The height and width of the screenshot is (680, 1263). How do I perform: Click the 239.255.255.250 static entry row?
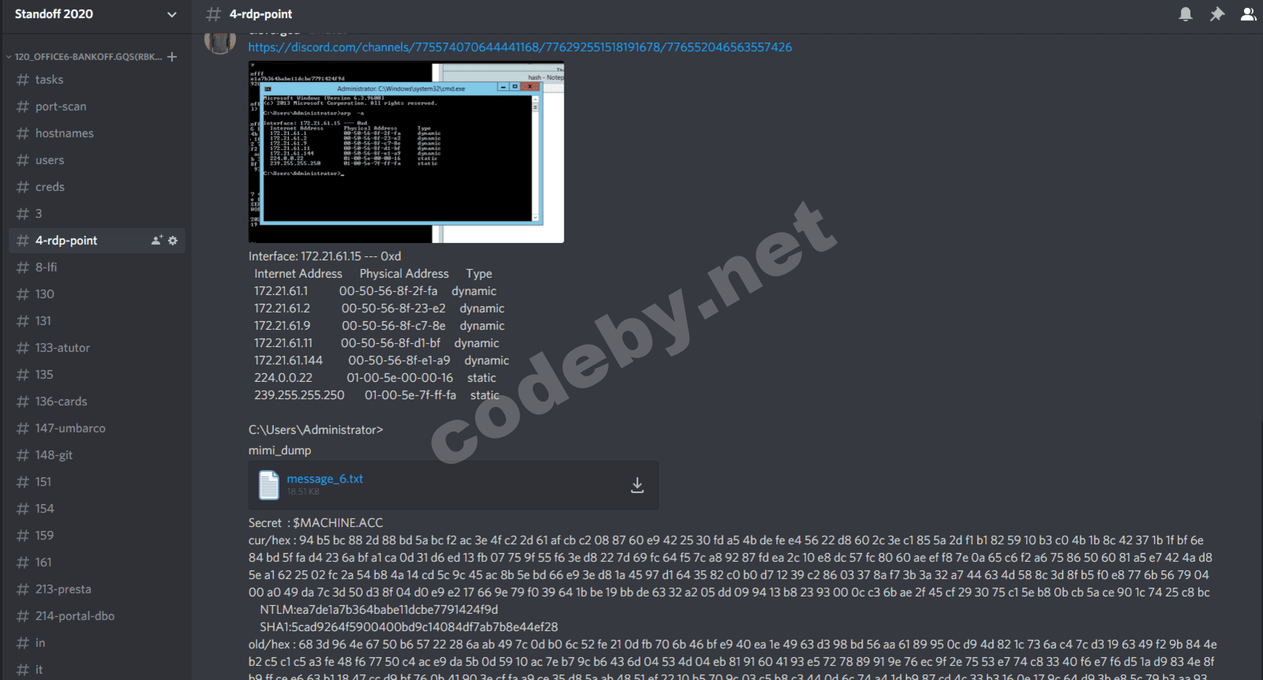(377, 395)
